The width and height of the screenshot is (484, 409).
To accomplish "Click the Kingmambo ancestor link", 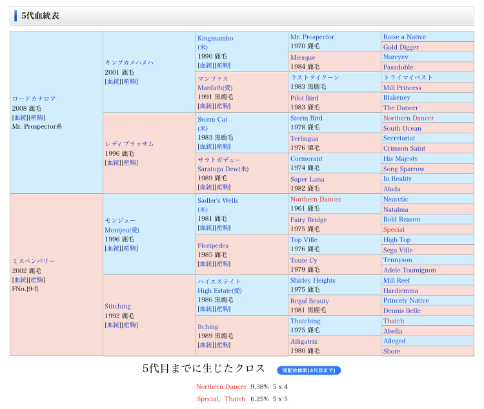I will [215, 39].
